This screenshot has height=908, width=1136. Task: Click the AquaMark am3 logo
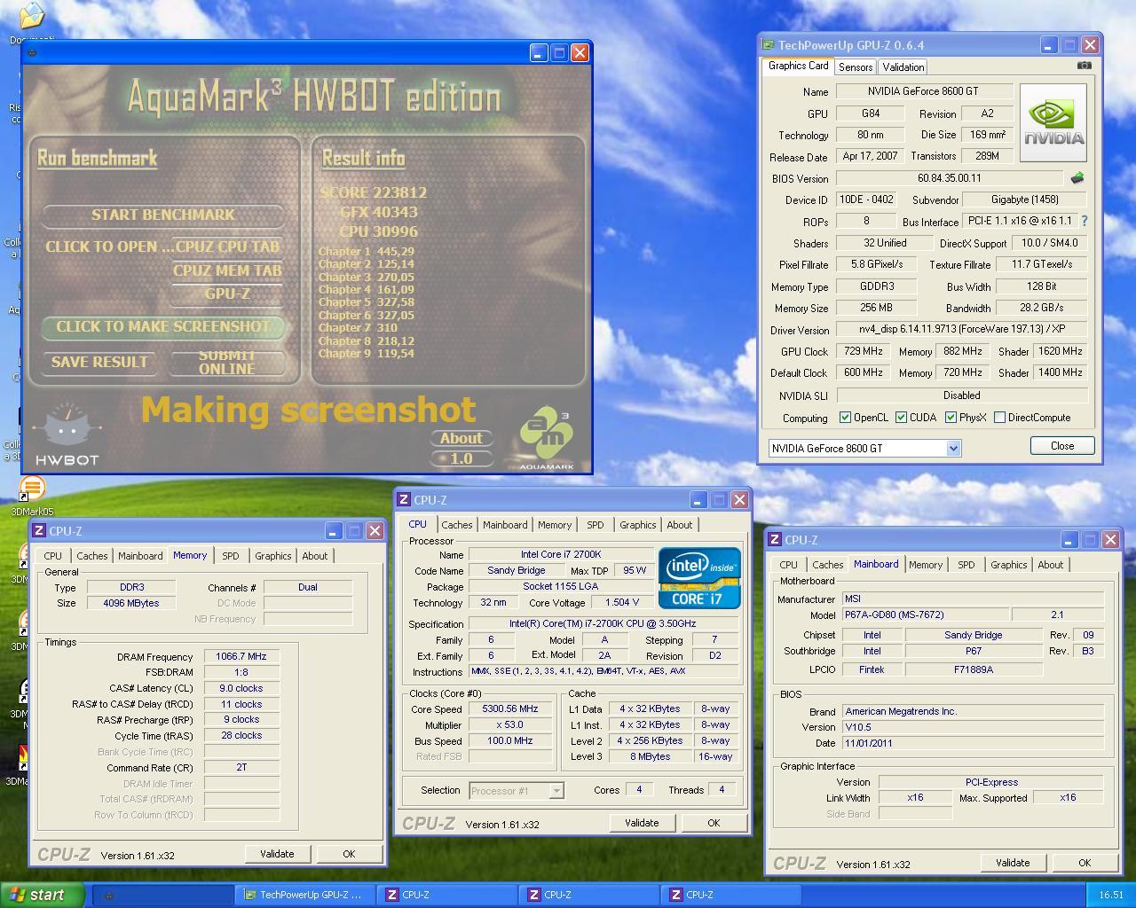546,436
